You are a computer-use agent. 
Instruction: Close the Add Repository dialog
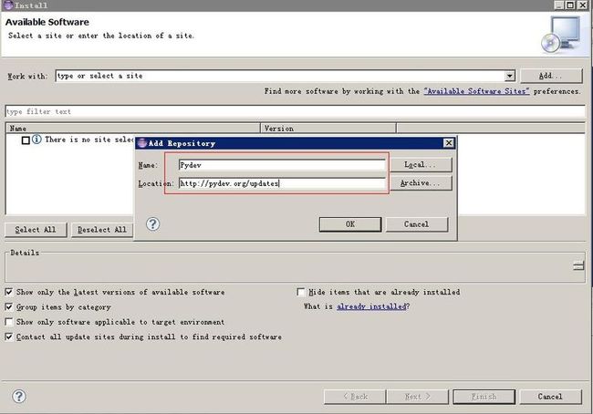click(448, 143)
